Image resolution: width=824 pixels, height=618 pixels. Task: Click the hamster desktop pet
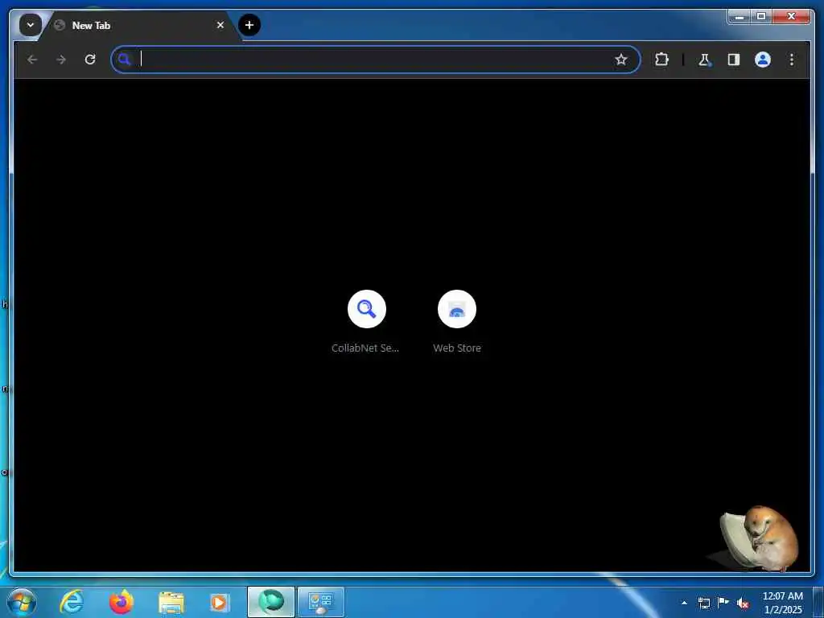[x=760, y=539]
